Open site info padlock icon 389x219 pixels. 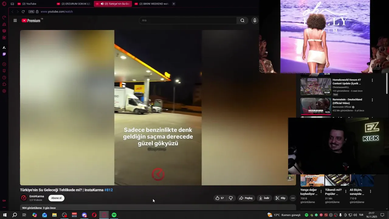point(37,12)
